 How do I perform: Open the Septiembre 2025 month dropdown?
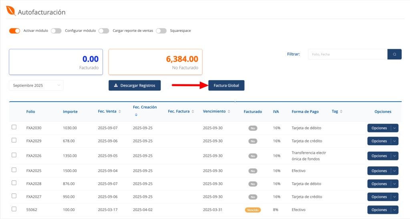tap(36, 85)
